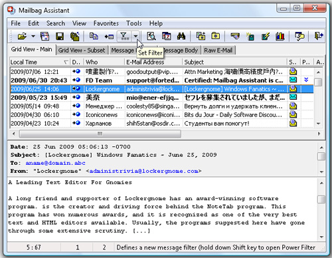The width and height of the screenshot is (332, 258).
Task: Click the diamond ring toolbar icon
Action: click(235, 36)
